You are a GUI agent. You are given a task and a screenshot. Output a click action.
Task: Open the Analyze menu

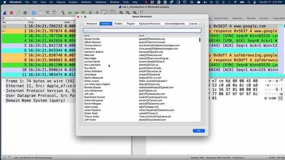point(73,2)
